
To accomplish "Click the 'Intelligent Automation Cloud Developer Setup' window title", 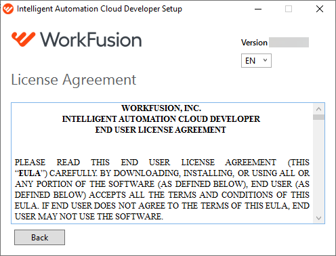I will pos(100,9).
